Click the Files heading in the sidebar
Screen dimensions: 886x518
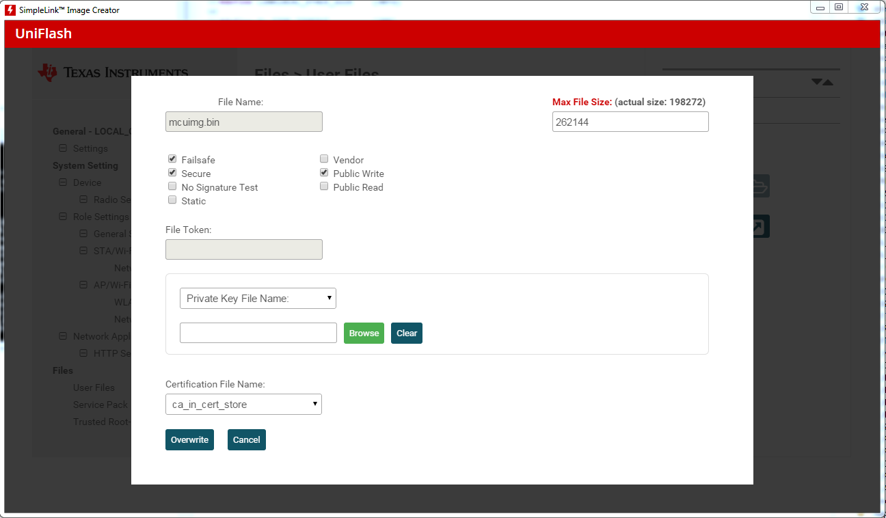pos(63,370)
